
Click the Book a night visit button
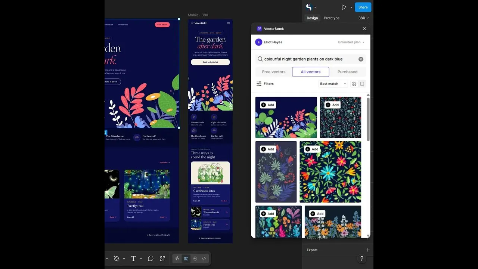pos(210,62)
